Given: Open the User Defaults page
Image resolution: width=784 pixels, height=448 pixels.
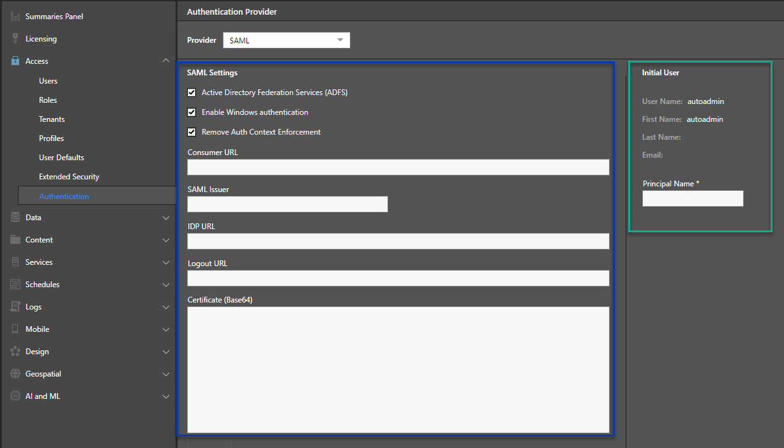Looking at the screenshot, I should point(61,157).
